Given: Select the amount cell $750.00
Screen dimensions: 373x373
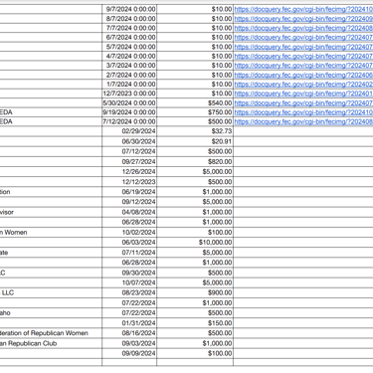Looking at the screenshot, I should 195,112.
